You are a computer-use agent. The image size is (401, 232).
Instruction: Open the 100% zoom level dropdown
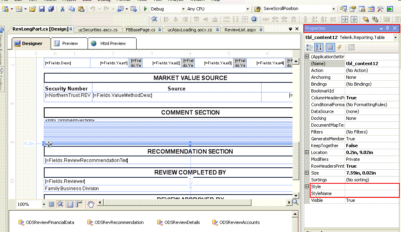(43, 204)
